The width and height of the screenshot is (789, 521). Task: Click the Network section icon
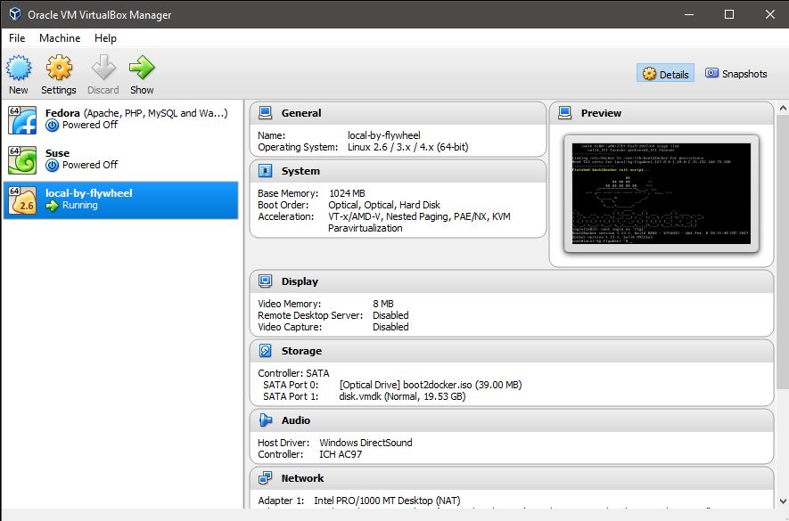265,477
